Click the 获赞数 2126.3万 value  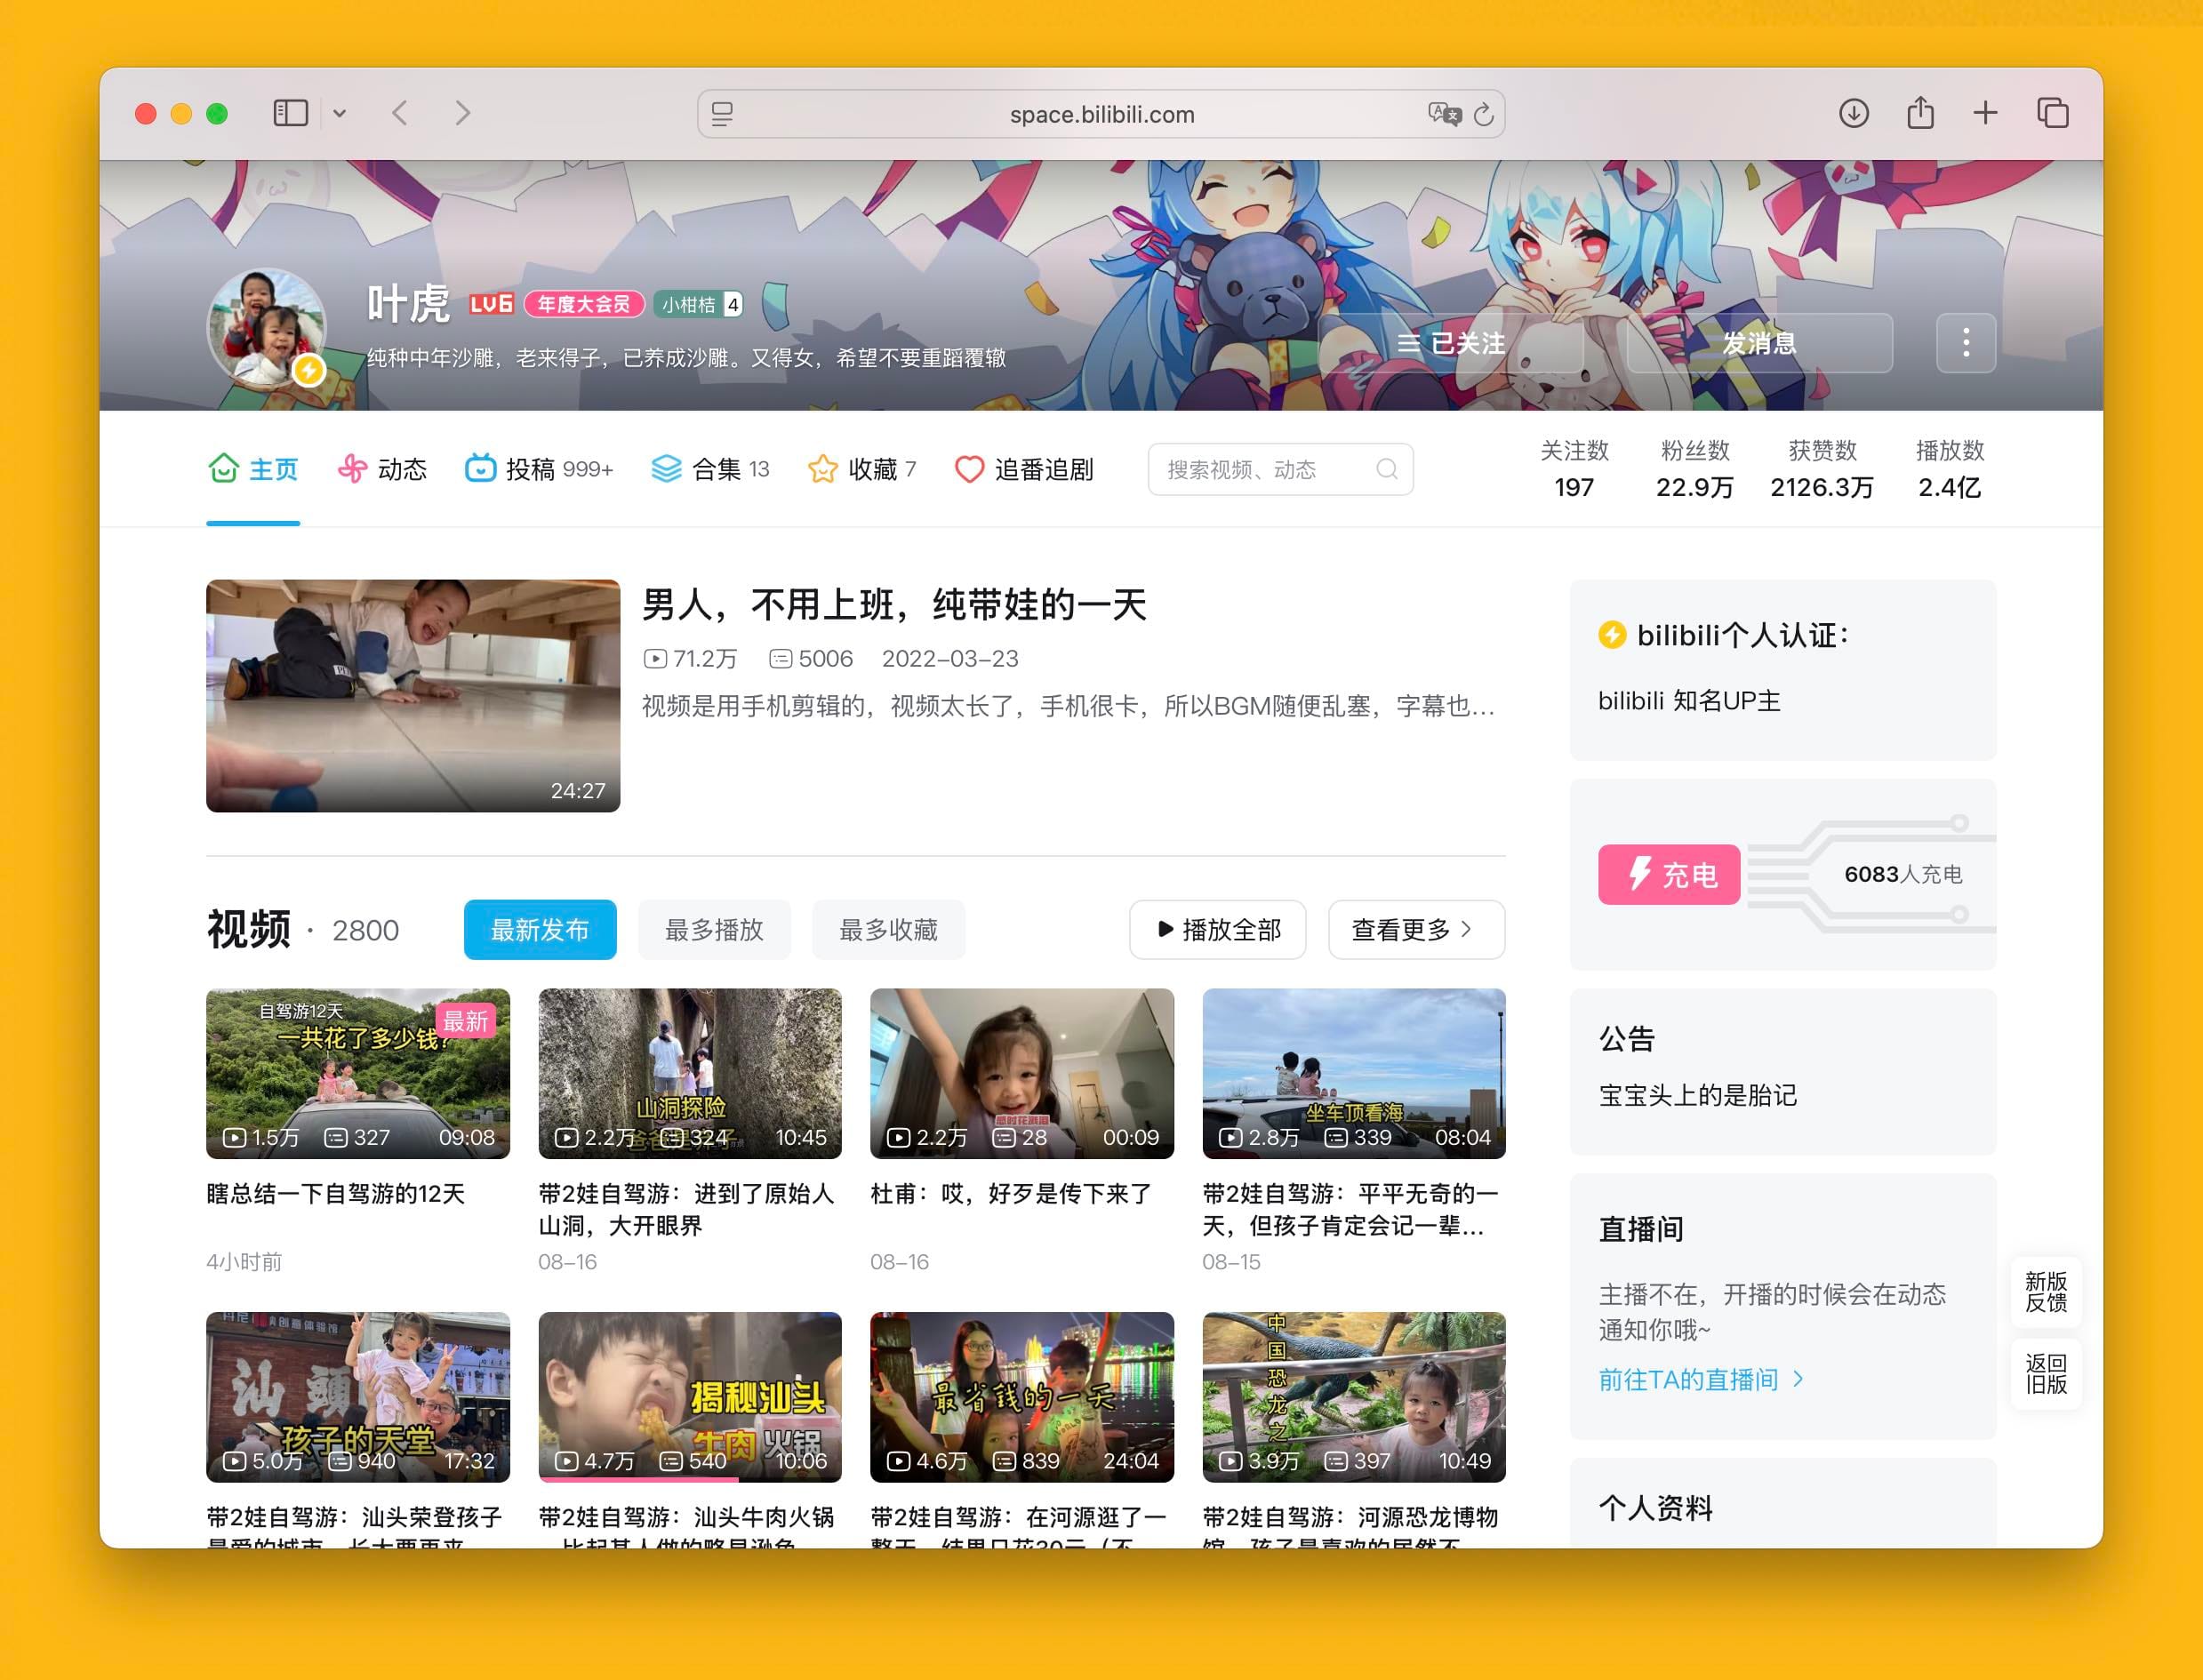pos(1822,487)
